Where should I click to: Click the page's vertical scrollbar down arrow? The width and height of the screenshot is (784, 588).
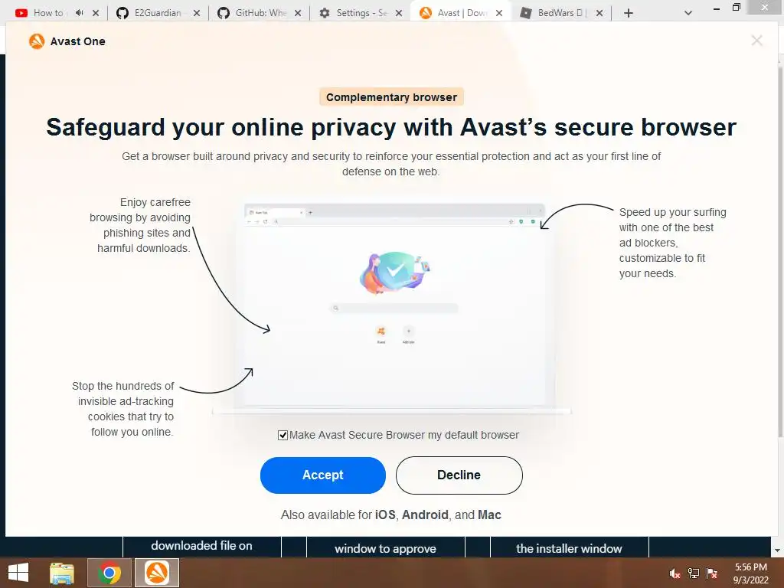[778, 550]
